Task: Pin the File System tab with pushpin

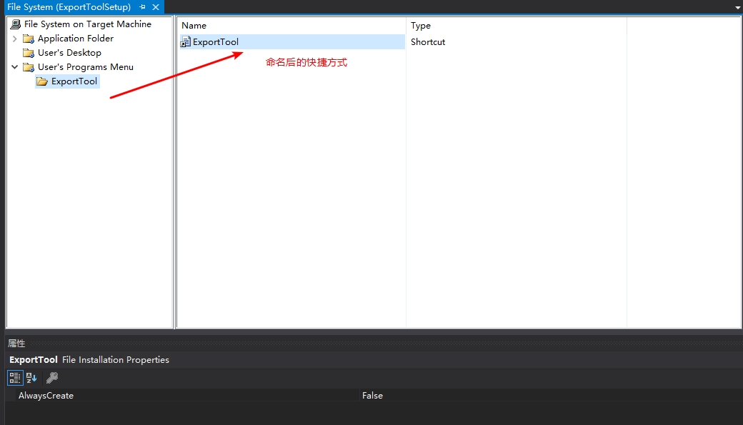Action: pos(142,7)
